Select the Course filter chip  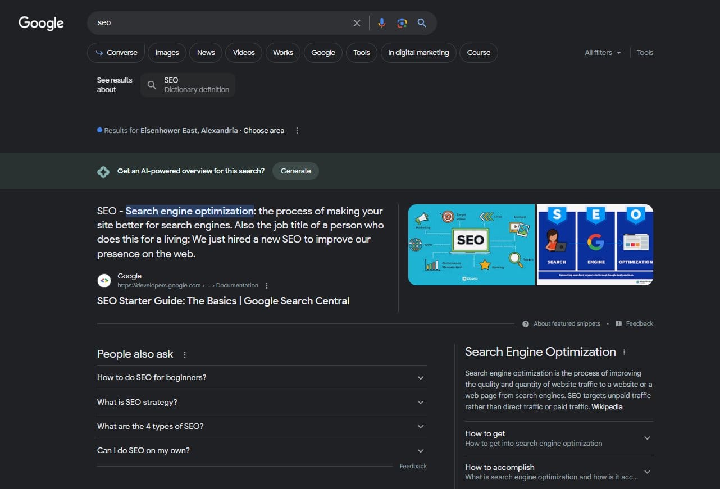click(479, 53)
